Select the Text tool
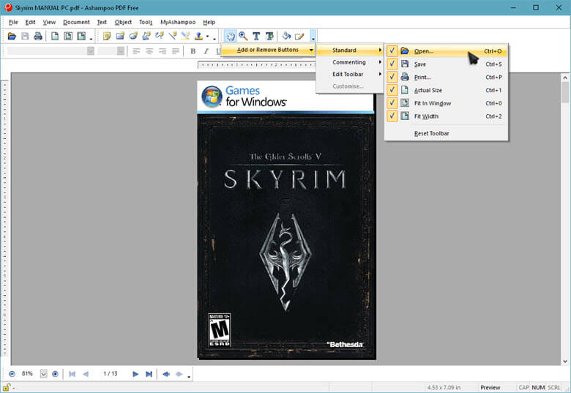The image size is (571, 393). click(256, 36)
